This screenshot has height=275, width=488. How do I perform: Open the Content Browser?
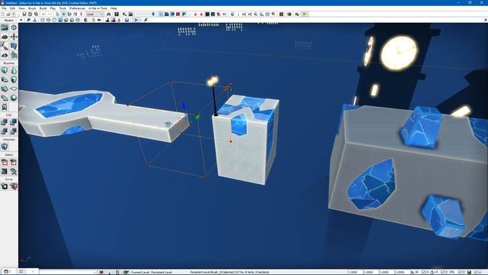point(117,14)
